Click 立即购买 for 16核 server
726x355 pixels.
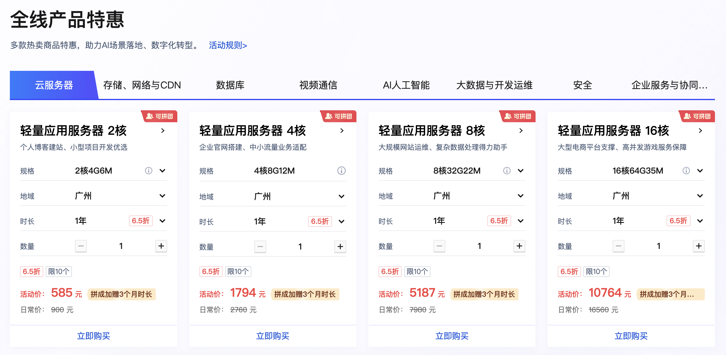(x=631, y=336)
